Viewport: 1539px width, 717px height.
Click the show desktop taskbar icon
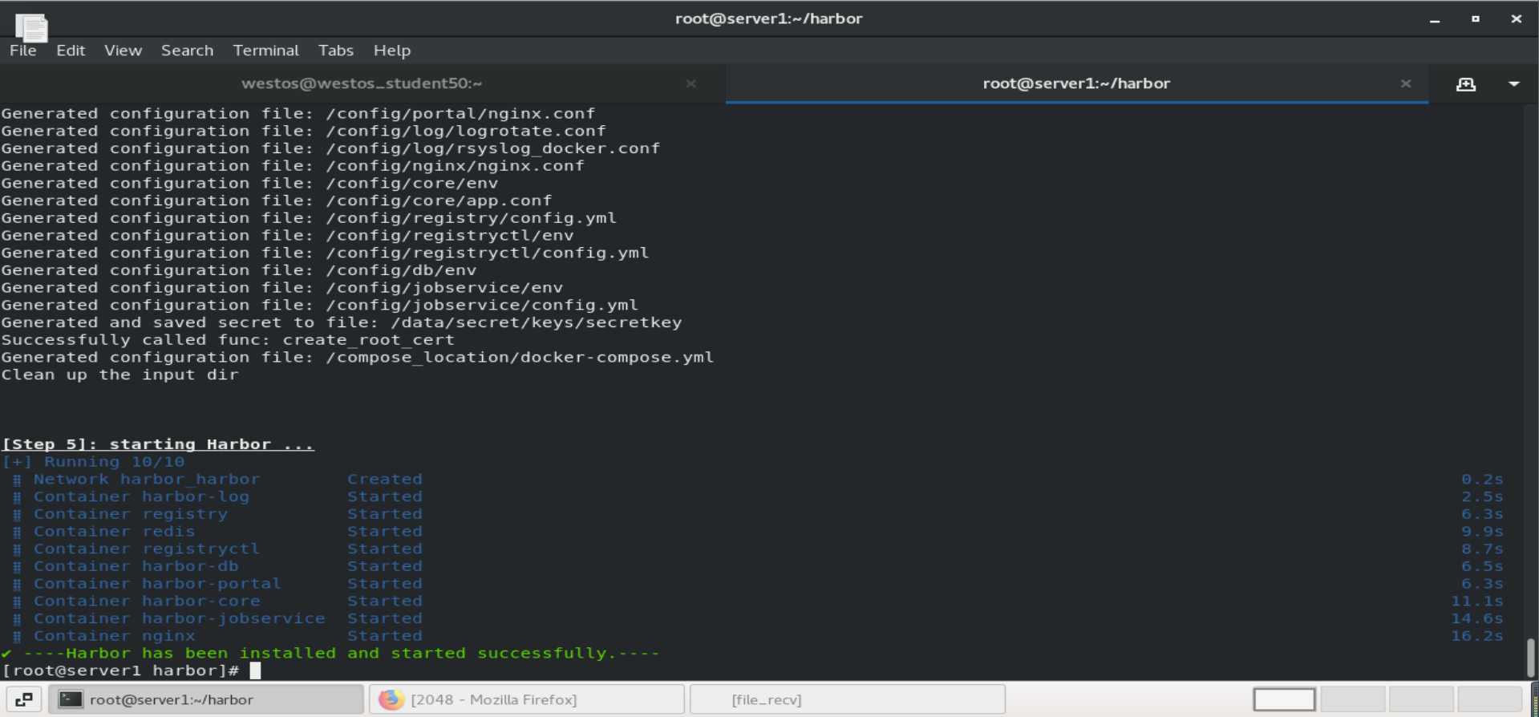click(x=24, y=699)
